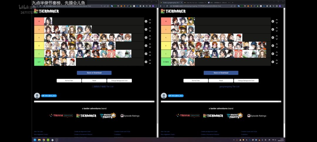Screen dimensions: 317x142
Task: Click Reset button in left window
Action: tap(94, 80)
